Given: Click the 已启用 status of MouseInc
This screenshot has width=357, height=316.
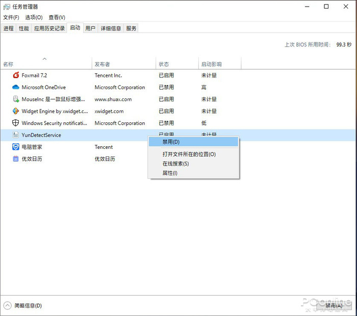Looking at the screenshot, I should 166,99.
